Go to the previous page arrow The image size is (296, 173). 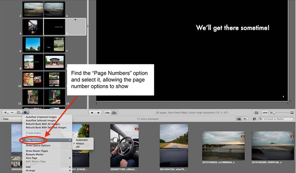pos(91,112)
